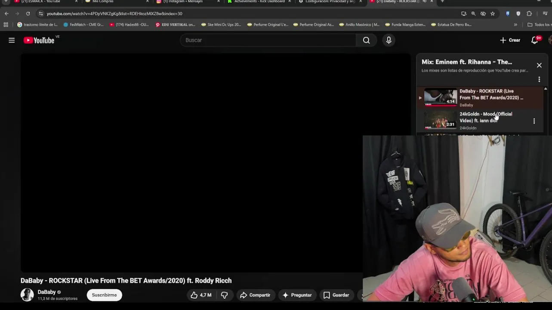Open the Hades66 YouTube bookmark
The width and height of the screenshot is (552, 310).
(129, 25)
